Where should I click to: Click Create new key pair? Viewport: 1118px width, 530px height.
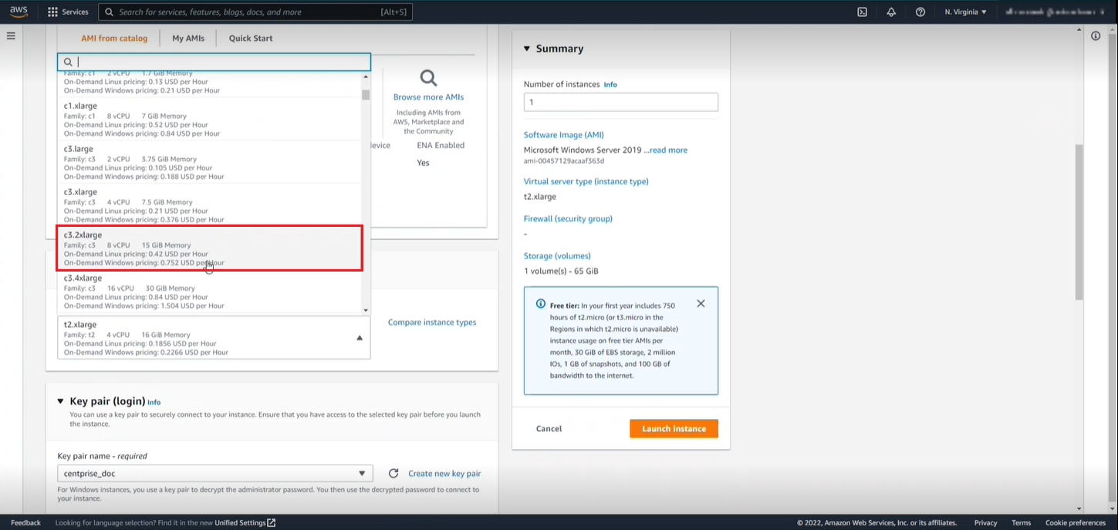click(444, 474)
